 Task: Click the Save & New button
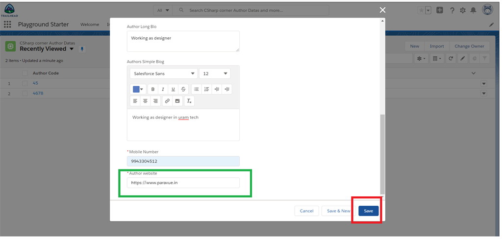(338, 211)
